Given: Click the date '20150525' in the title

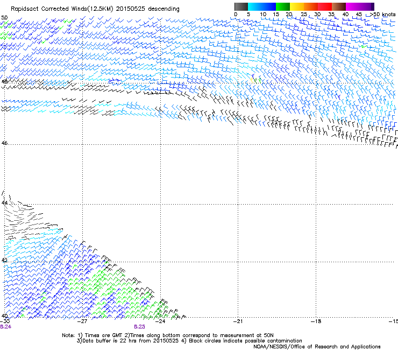Looking at the screenshot, I should 131,9.
